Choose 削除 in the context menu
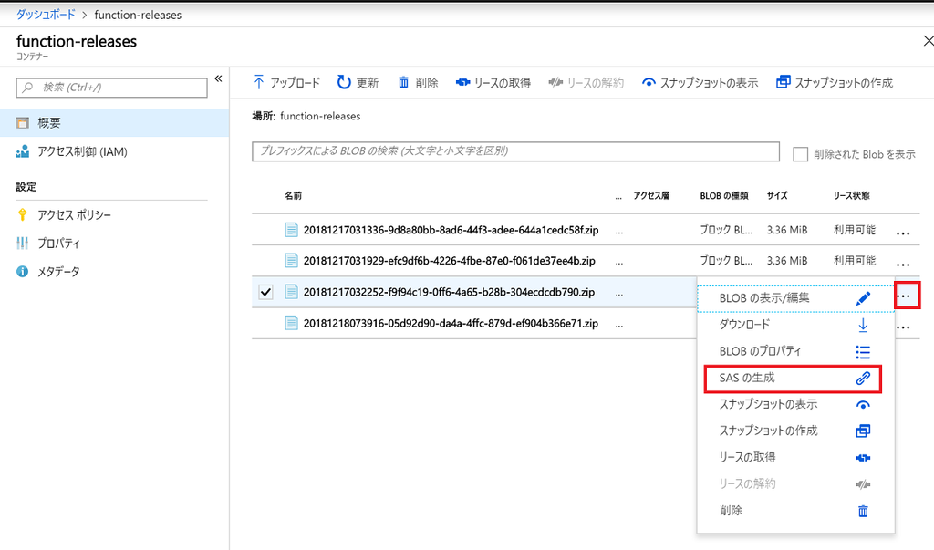Viewport: 934px width, 550px height. (795, 511)
